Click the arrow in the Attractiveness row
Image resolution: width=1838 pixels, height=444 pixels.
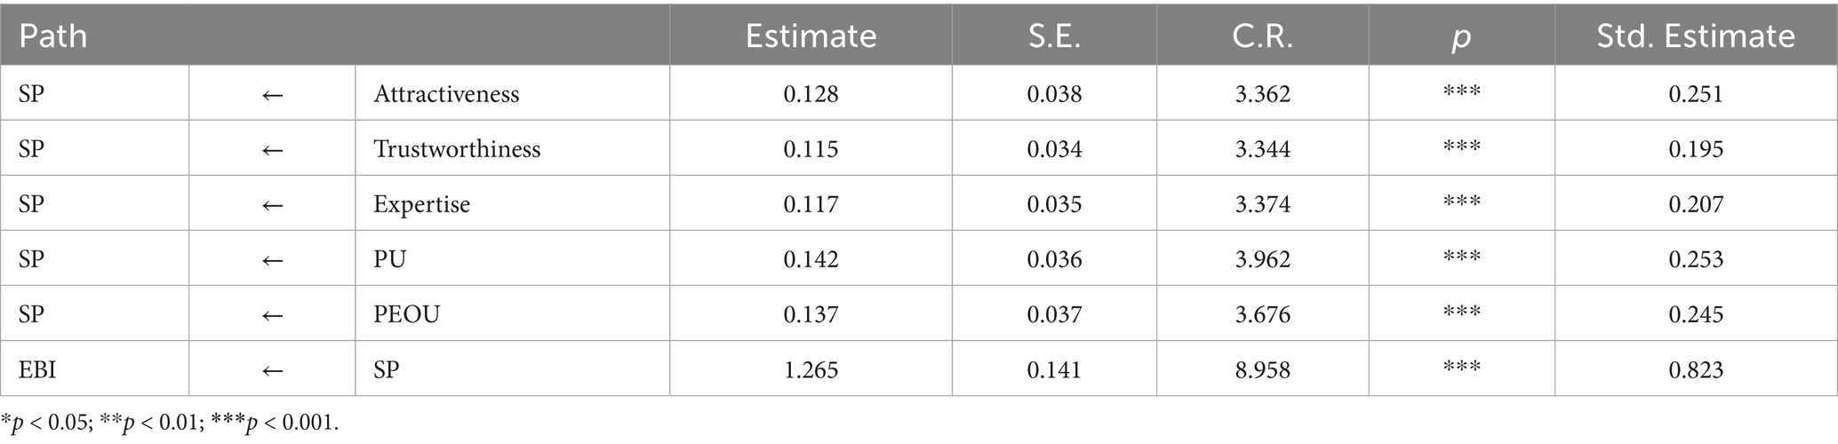point(272,94)
